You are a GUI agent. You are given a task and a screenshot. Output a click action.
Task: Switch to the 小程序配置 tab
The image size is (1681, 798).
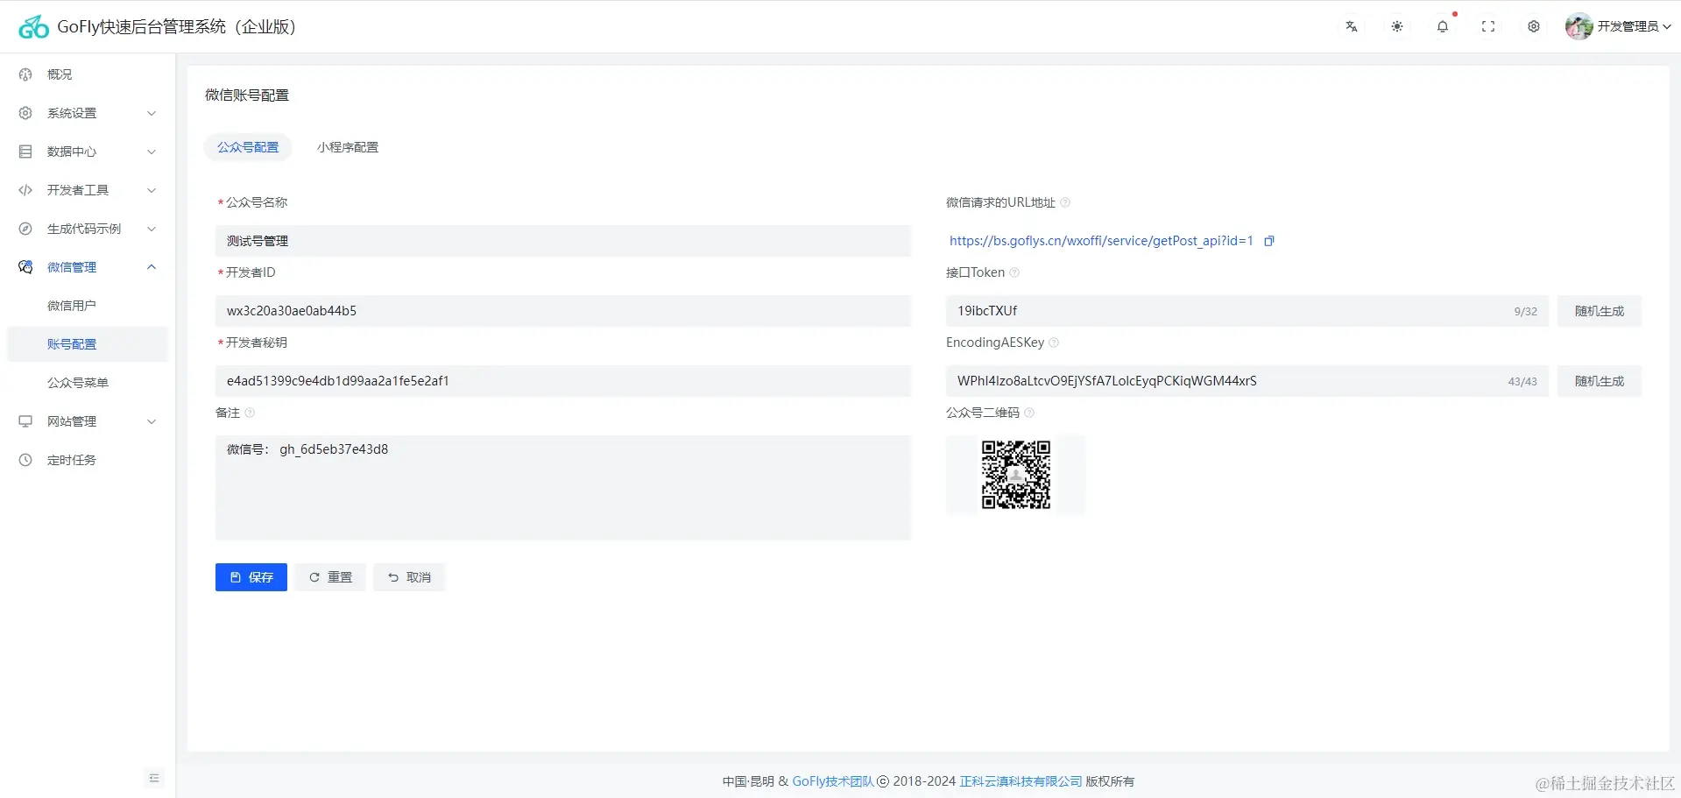coord(348,147)
